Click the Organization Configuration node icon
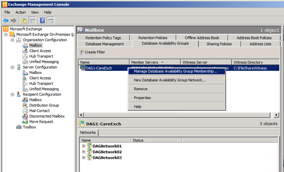This screenshot has width=284, height=172. (x=19, y=40)
